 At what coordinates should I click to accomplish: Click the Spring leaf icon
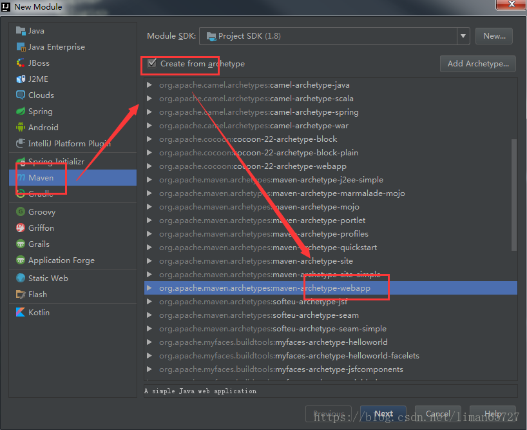click(21, 112)
